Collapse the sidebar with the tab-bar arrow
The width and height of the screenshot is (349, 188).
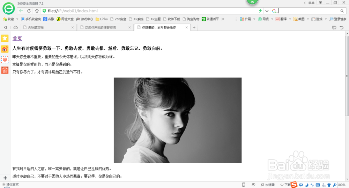click(x=5, y=27)
